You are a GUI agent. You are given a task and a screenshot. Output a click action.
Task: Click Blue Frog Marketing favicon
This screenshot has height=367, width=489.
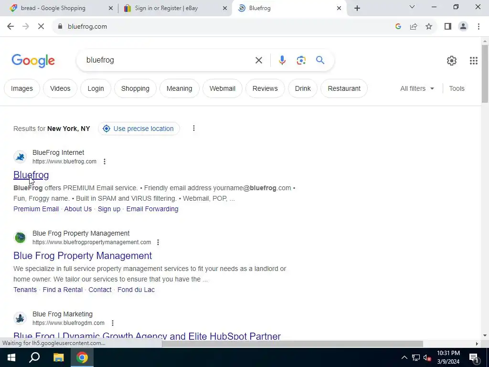pos(20,318)
